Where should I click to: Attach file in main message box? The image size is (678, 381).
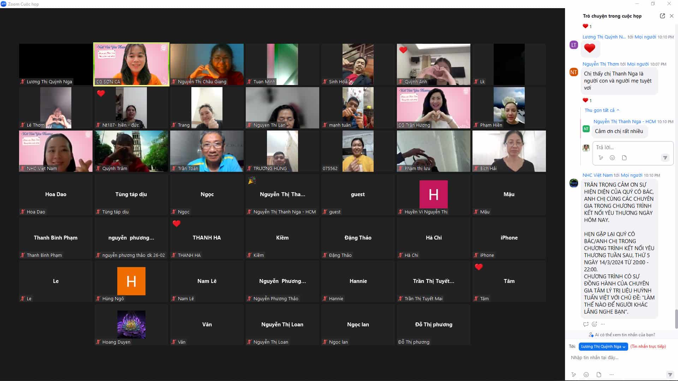point(599,375)
